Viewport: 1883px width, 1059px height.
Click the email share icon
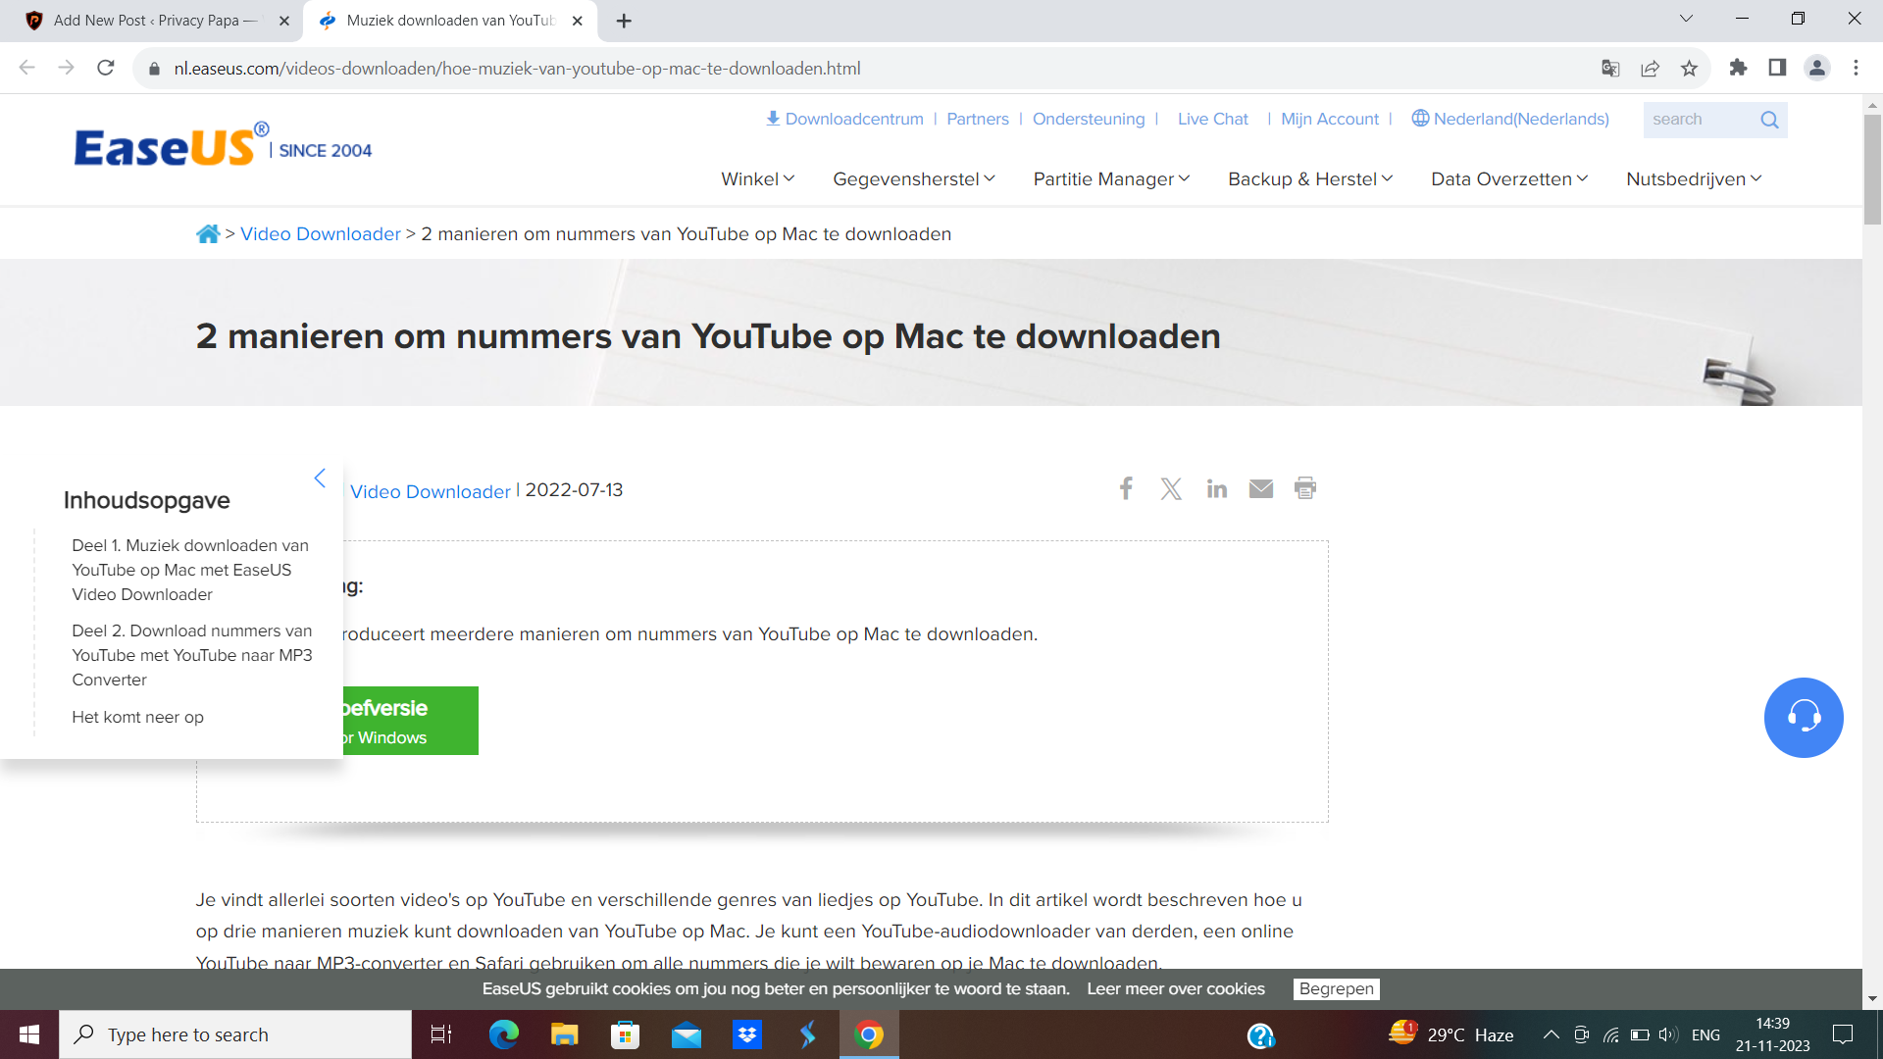[1261, 488]
